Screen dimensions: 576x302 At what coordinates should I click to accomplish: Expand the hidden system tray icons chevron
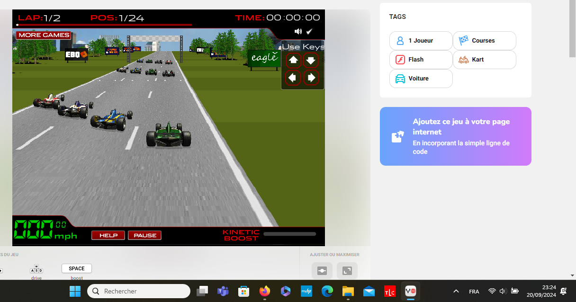tap(456, 291)
